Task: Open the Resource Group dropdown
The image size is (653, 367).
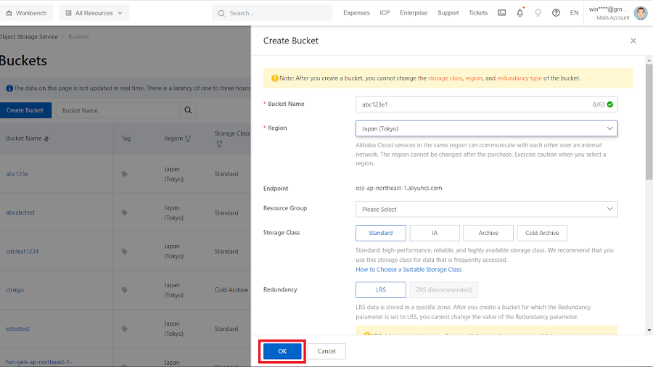Action: 486,209
